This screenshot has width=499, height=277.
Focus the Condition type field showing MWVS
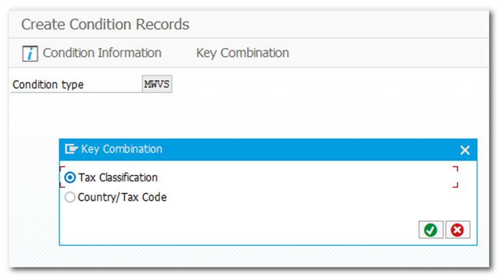157,84
